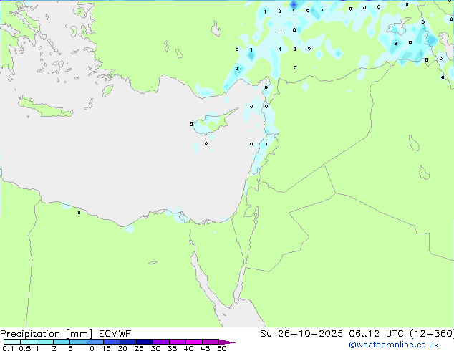Image resolution: width=454 pixels, height=351 pixels.
Task: Click the '(12+360)' forecast offset text
Action: pyautogui.click(x=432, y=334)
